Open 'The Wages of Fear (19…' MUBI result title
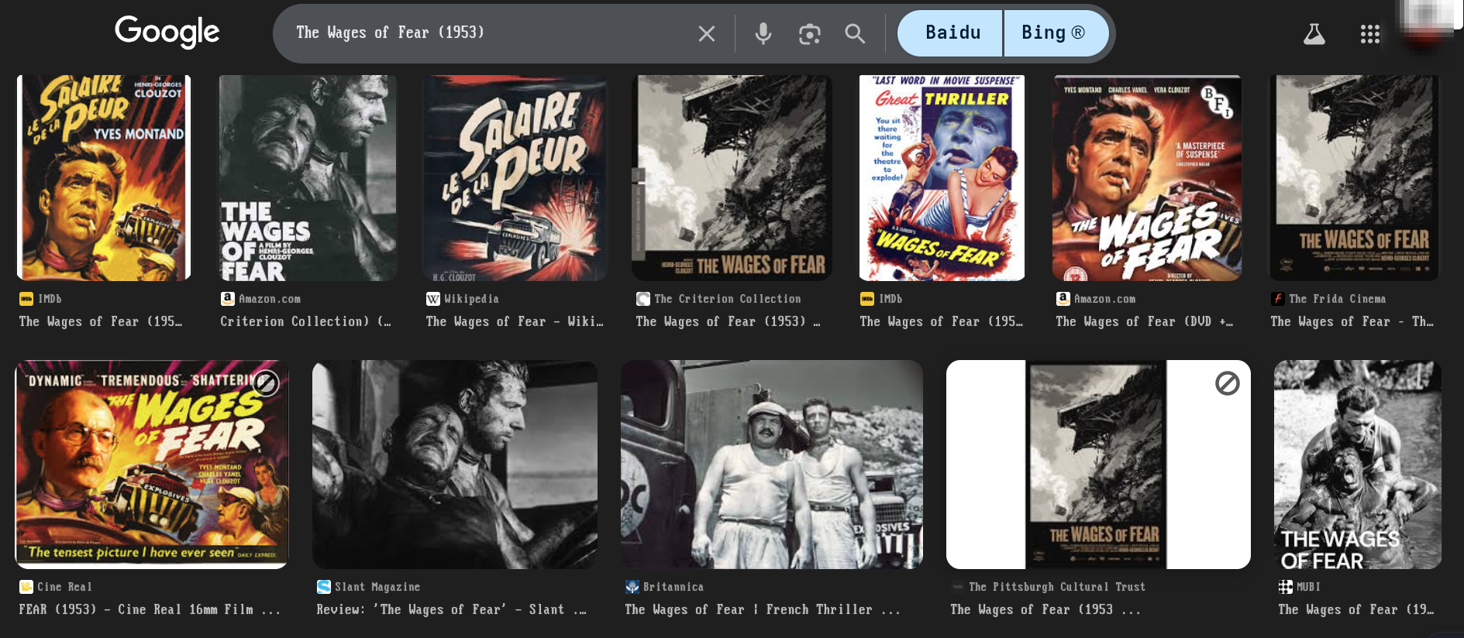This screenshot has width=1464, height=638. tap(1356, 609)
